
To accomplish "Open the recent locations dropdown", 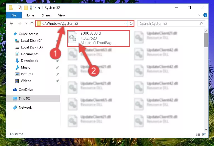I will (x=26, y=23).
